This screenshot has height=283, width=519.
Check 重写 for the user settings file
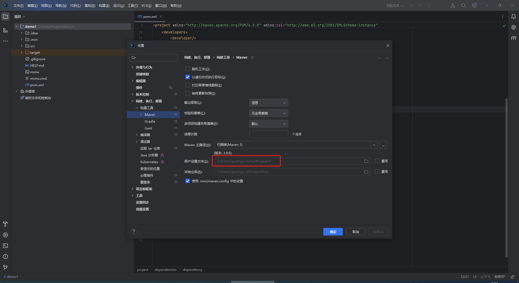[x=377, y=161]
